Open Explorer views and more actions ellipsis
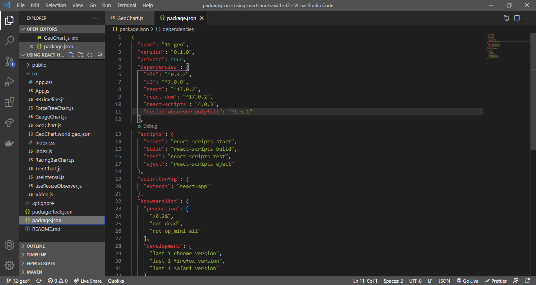The width and height of the screenshot is (536, 285). (96, 18)
